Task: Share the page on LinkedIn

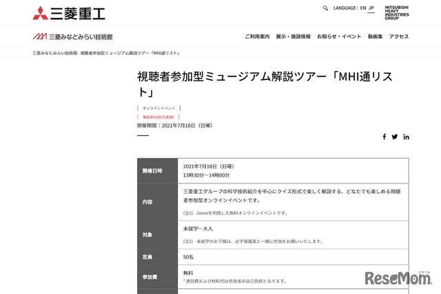Action: click(406, 137)
